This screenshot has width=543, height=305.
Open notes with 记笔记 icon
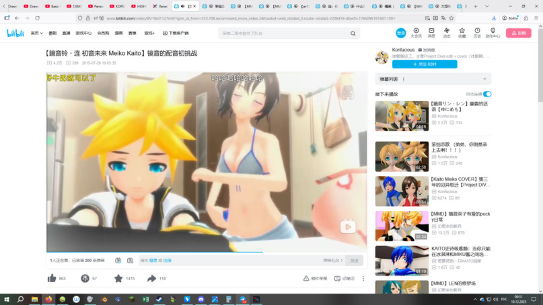tap(337, 278)
